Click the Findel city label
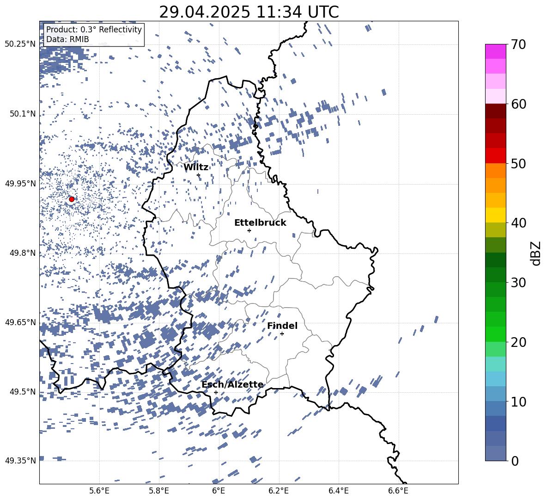Viewport: 547px width, 500px height. pos(282,326)
